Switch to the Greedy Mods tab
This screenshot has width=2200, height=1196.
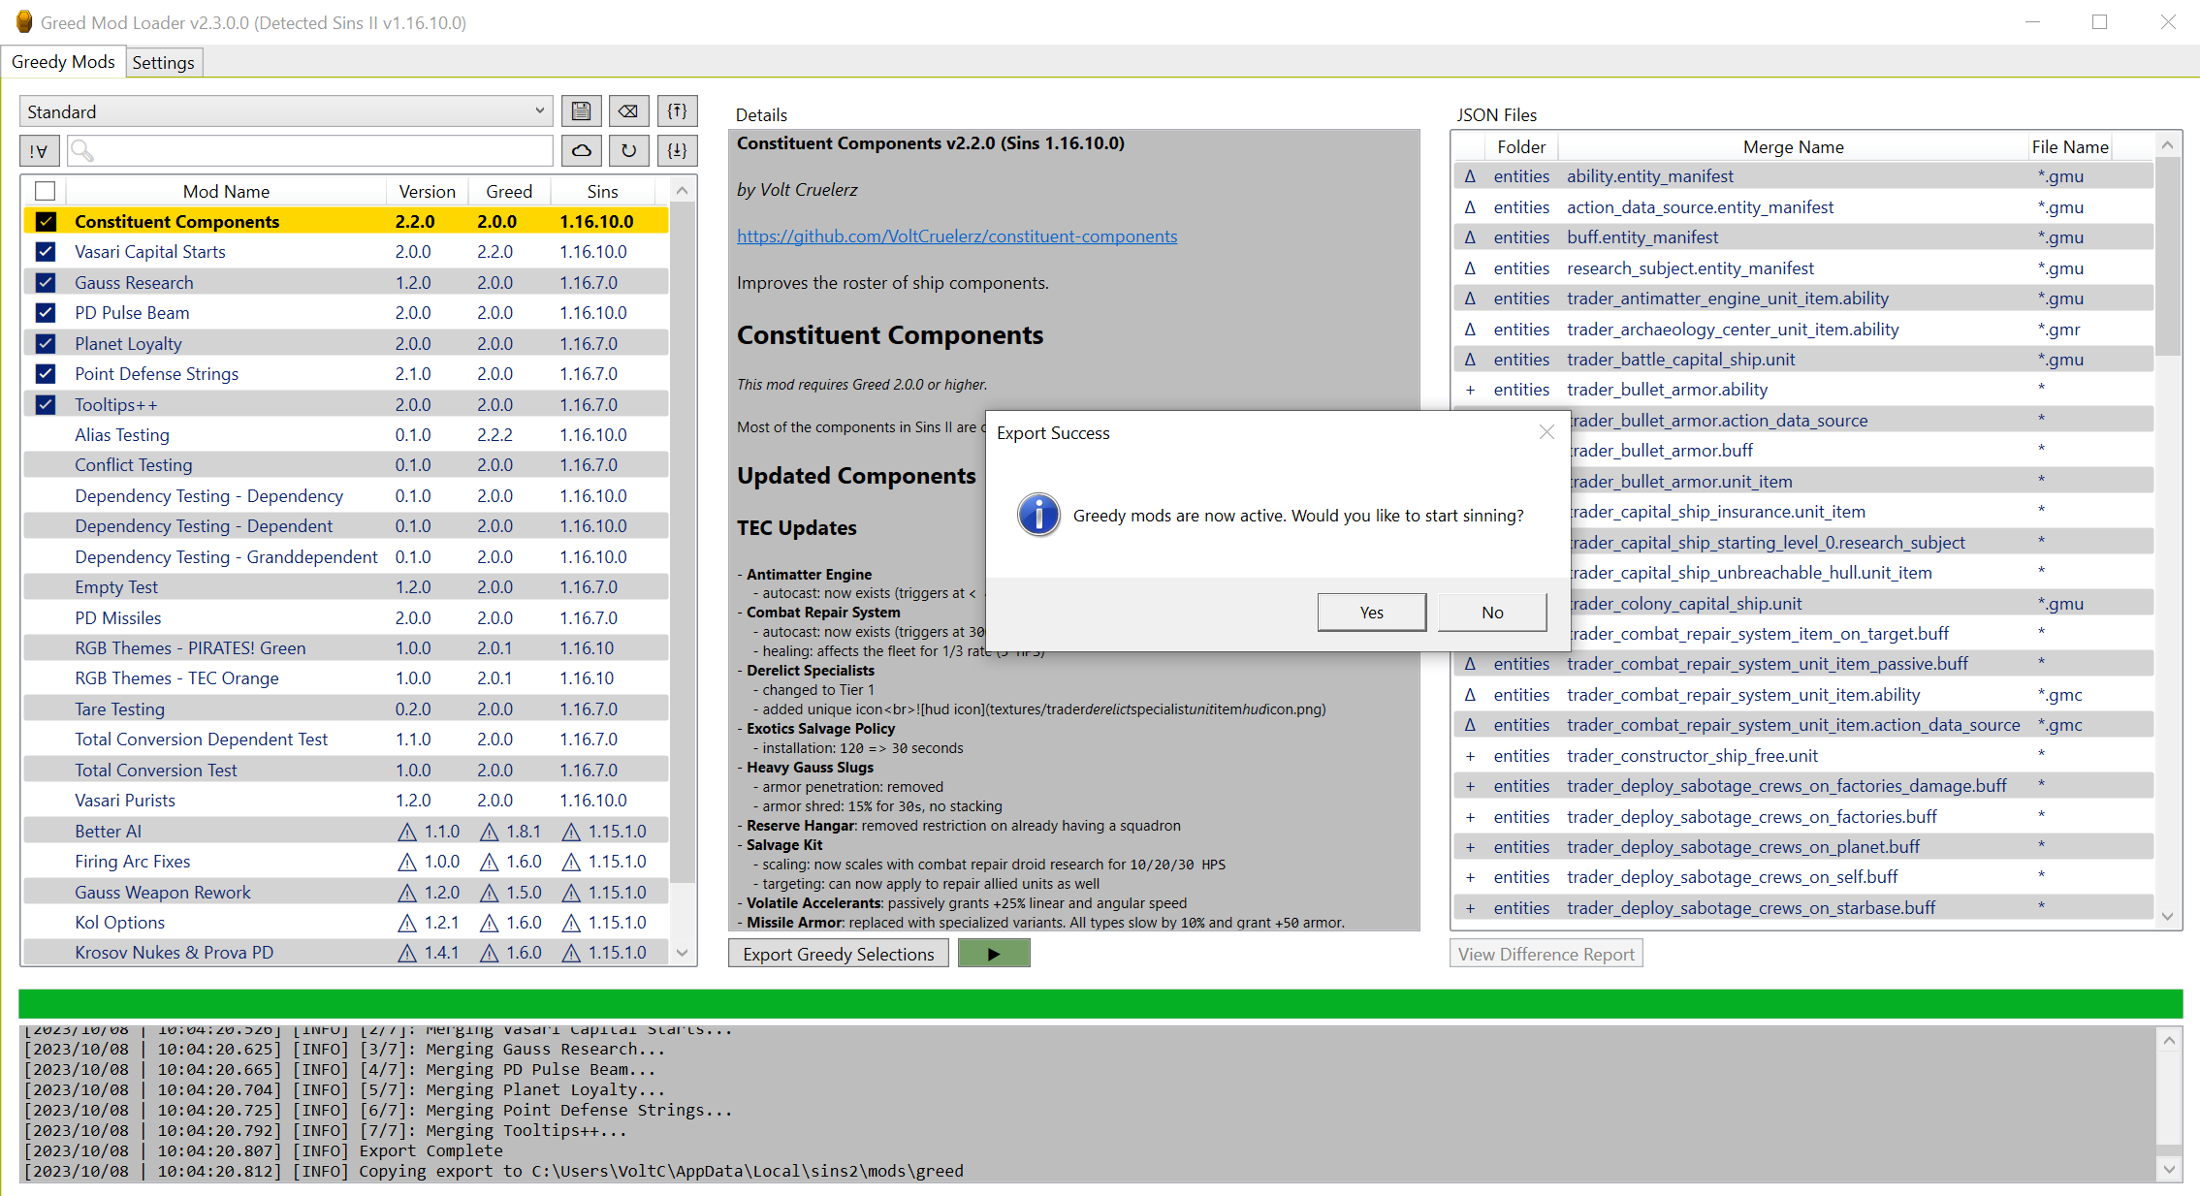pos(63,62)
